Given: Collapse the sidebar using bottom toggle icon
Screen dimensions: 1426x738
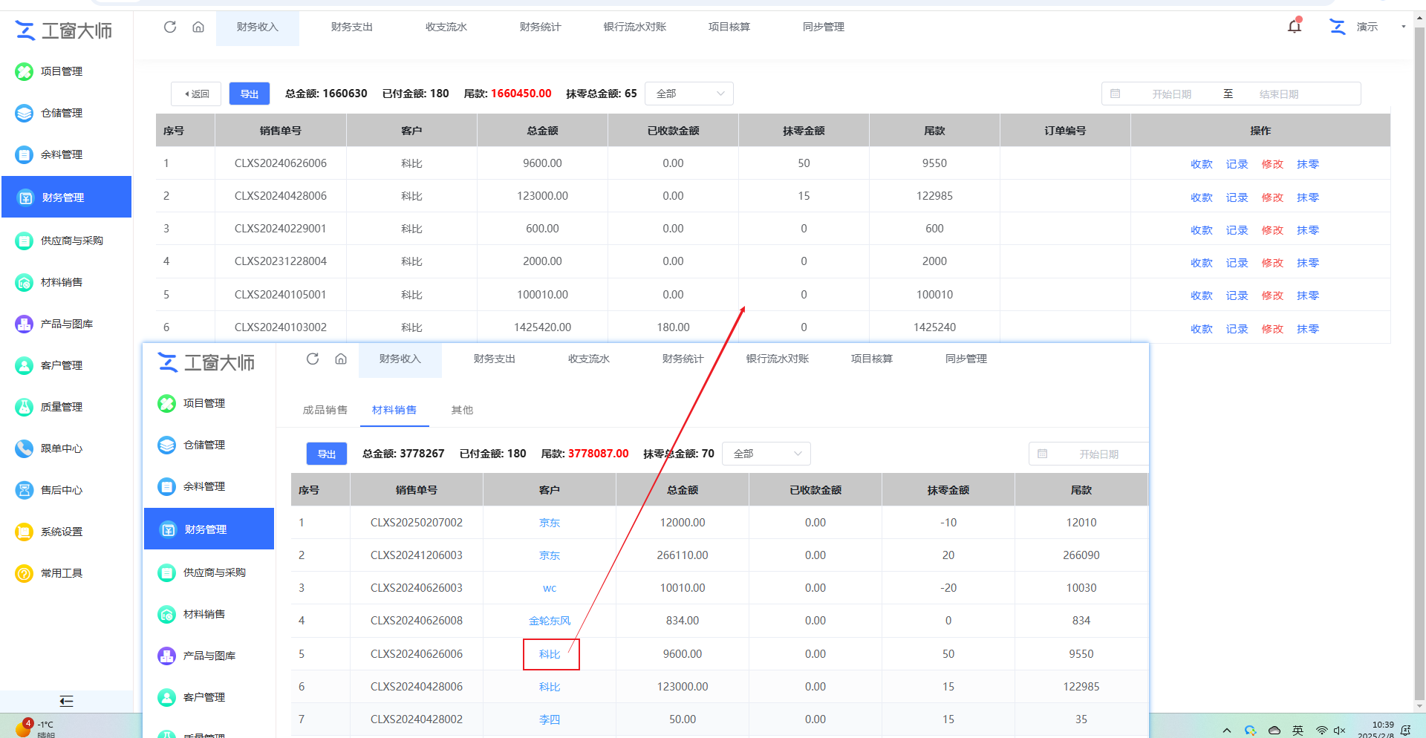Looking at the screenshot, I should 66,701.
